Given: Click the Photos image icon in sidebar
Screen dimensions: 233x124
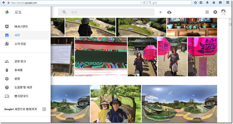Looking at the screenshot, I should 7,35.
